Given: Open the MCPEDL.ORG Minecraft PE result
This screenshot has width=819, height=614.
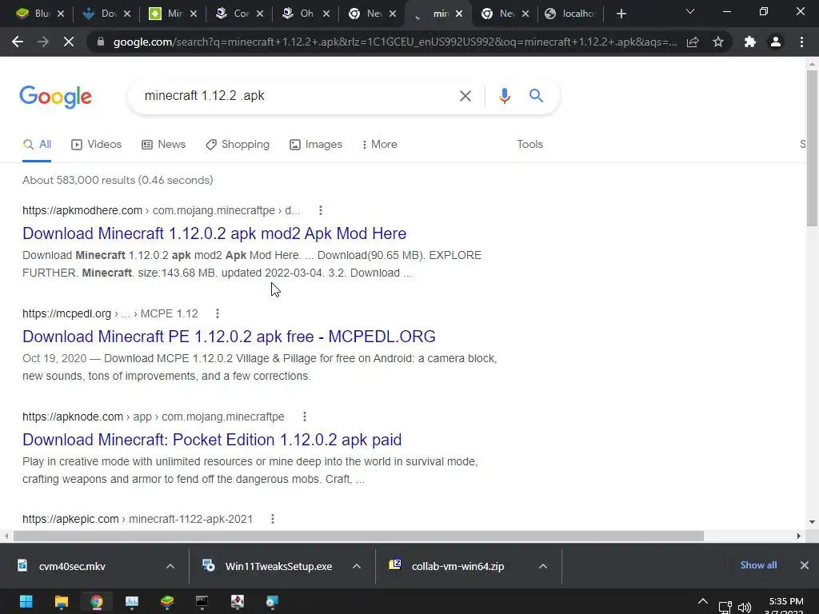Looking at the screenshot, I should [x=229, y=337].
